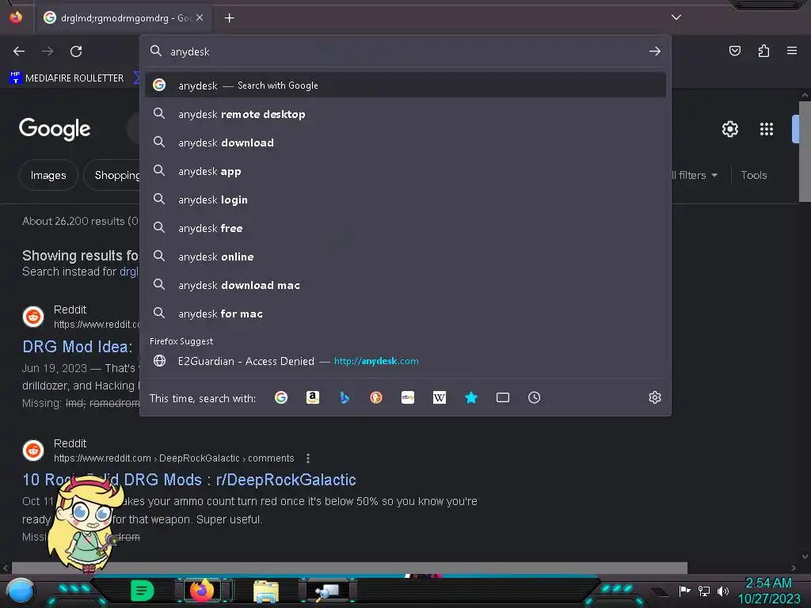811x608 pixels.
Task: Select suggestion anydesk remote desktop
Action: (405, 114)
